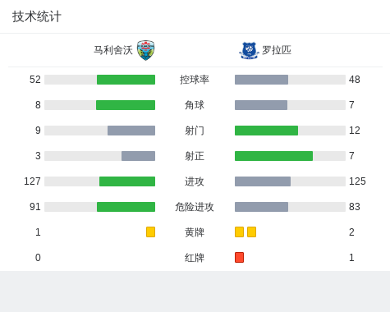Click 马利舍沃's green 角球 bar
390x312 pixels.
click(x=126, y=105)
